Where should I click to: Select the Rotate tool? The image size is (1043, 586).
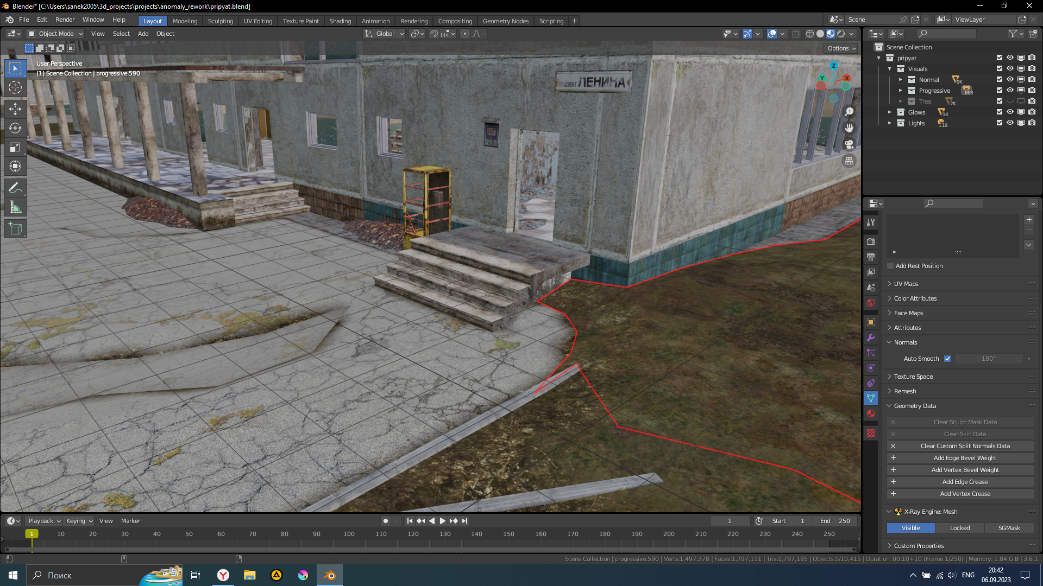(x=15, y=128)
